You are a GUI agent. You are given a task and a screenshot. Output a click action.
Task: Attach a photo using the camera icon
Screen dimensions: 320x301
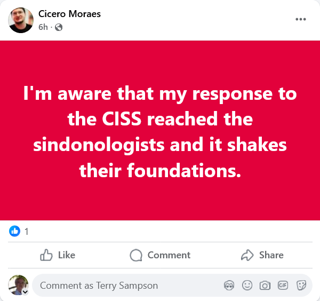coord(265,286)
